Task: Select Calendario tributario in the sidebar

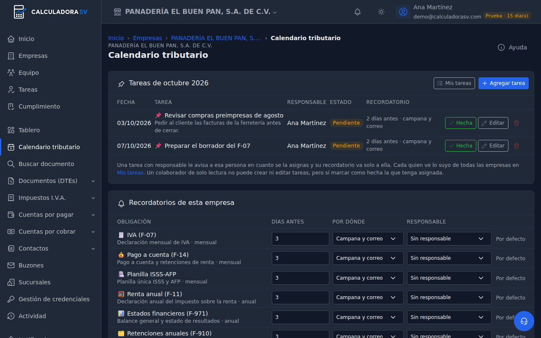Action: click(51, 147)
